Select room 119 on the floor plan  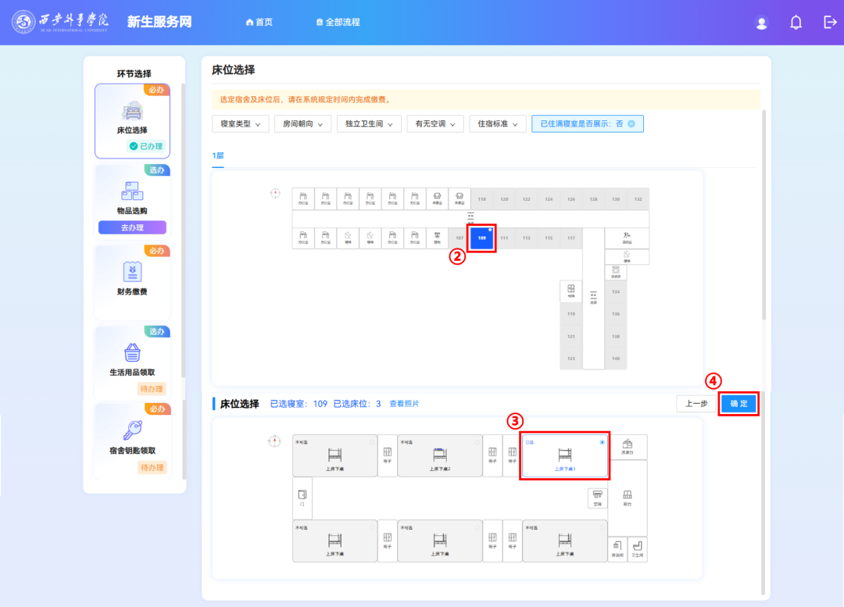point(571,314)
